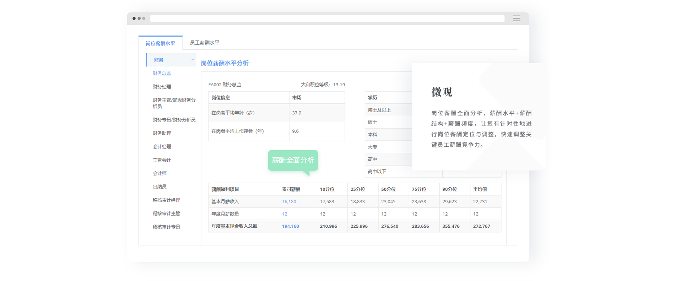Click the 50分位 column header

(x=388, y=189)
